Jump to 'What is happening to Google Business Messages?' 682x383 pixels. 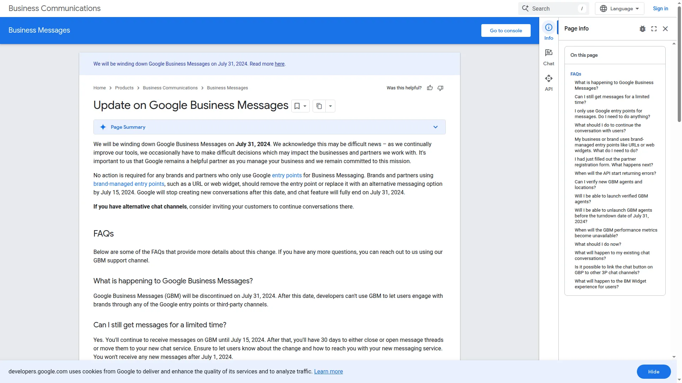click(x=614, y=85)
